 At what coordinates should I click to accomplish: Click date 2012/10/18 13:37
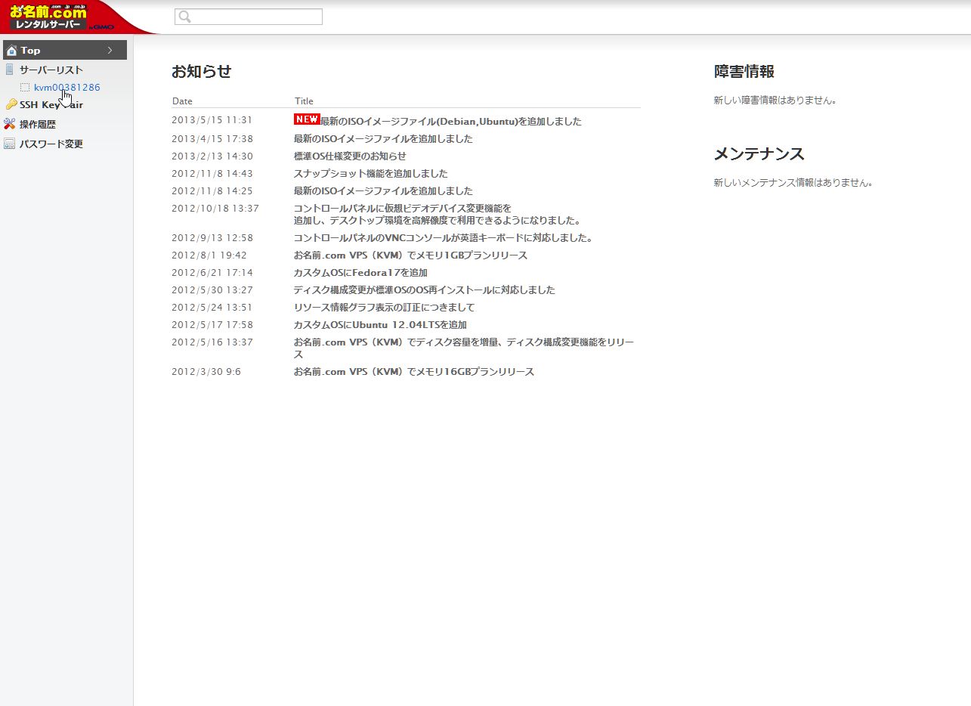(x=215, y=209)
